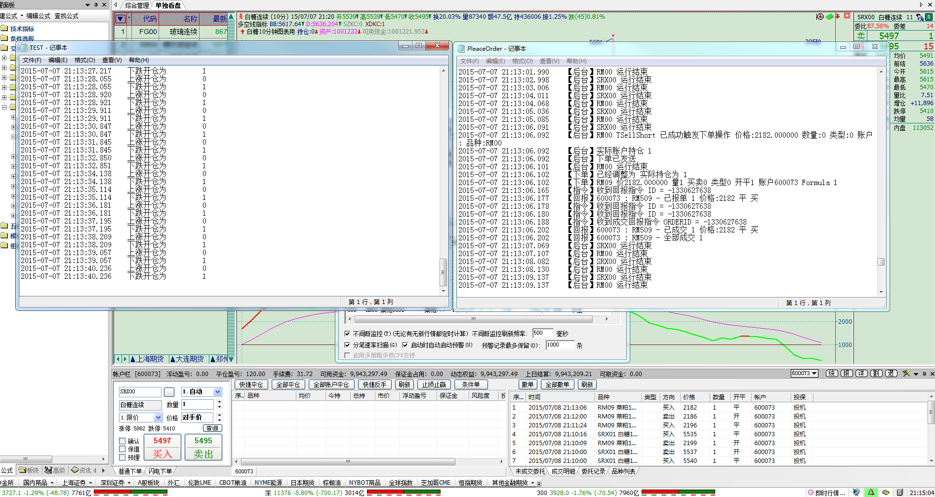The width and height of the screenshot is (935, 497).
Task: Open the 600073 account dropdown
Action: (814, 374)
